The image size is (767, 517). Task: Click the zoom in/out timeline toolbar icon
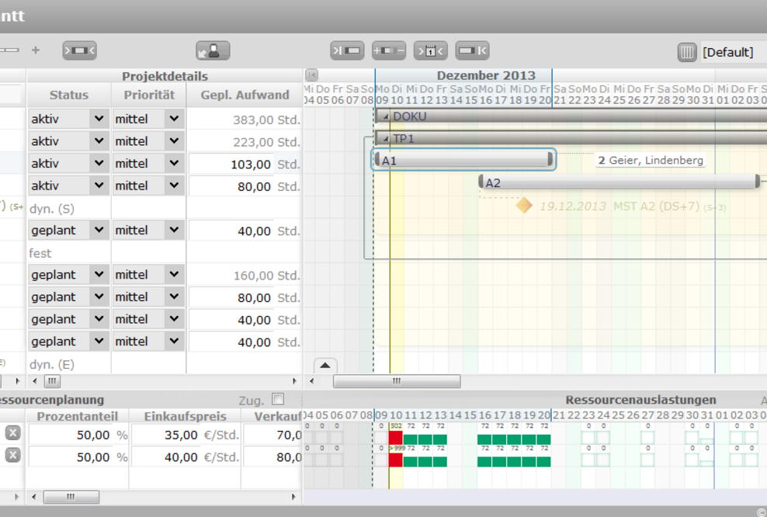tap(388, 51)
